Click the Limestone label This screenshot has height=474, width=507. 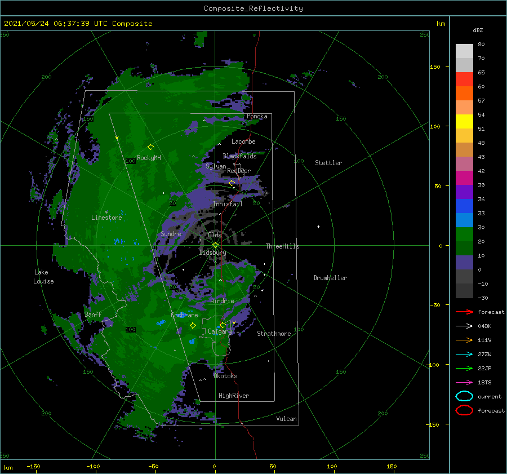[x=106, y=218]
